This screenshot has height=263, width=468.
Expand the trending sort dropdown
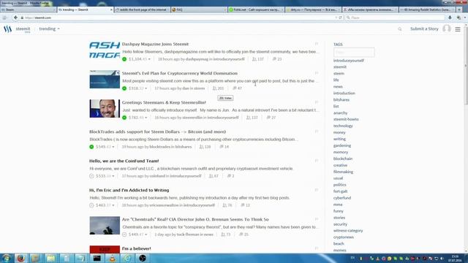tap(49, 29)
